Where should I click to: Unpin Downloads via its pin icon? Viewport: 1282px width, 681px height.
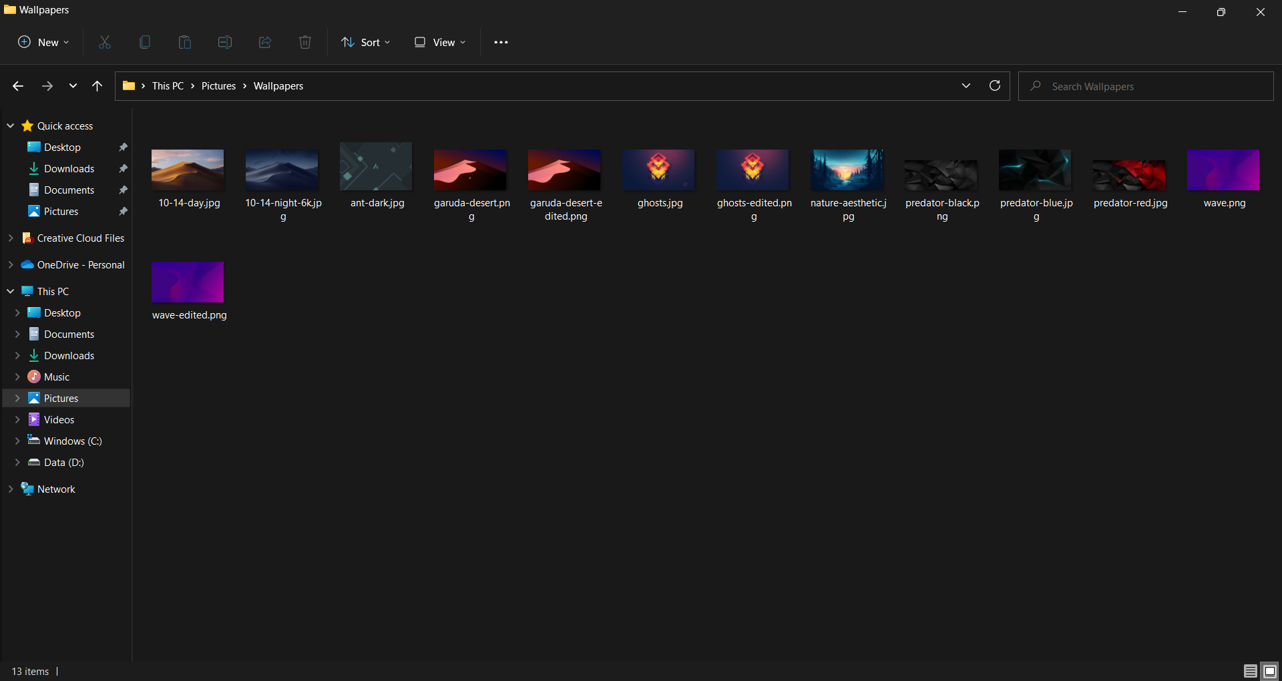click(123, 168)
